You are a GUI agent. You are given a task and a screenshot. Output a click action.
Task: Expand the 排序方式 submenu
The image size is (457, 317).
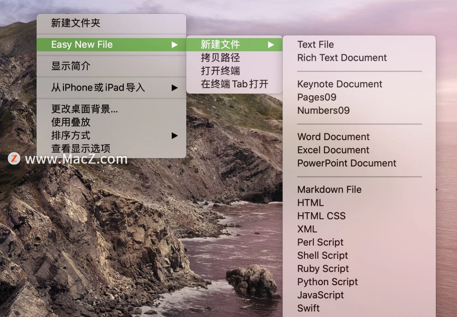[111, 136]
